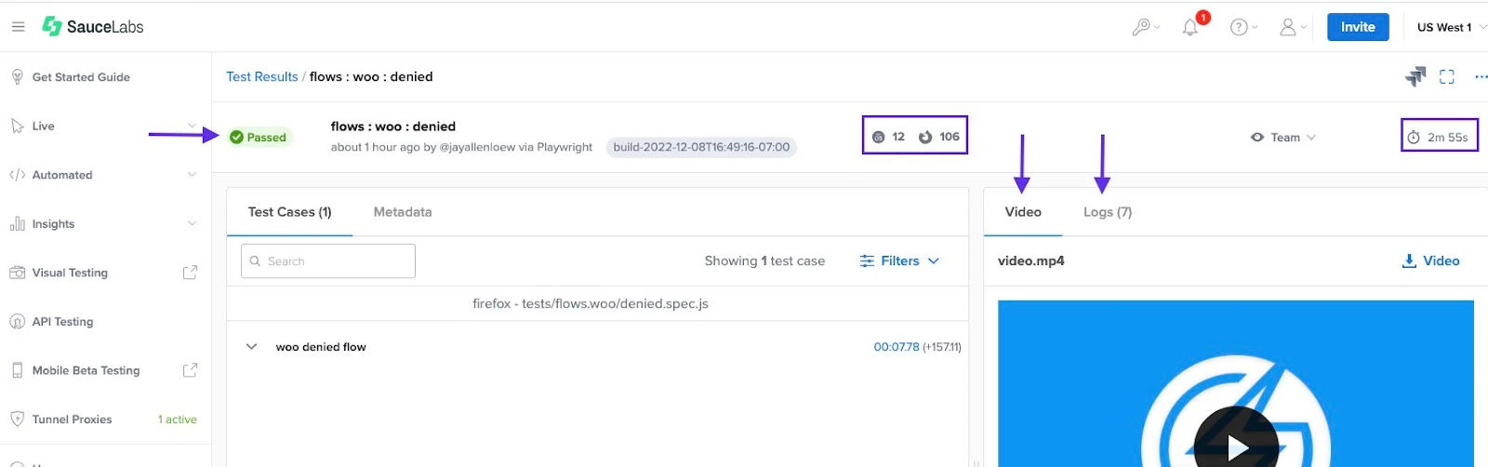The image size is (1488, 467).
Task: Open Tunnel Proxies in sidebar
Action: point(72,420)
